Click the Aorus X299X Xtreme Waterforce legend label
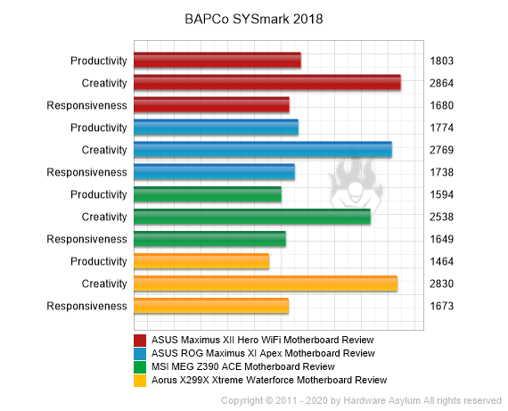508x411 pixels. pyautogui.click(x=269, y=380)
